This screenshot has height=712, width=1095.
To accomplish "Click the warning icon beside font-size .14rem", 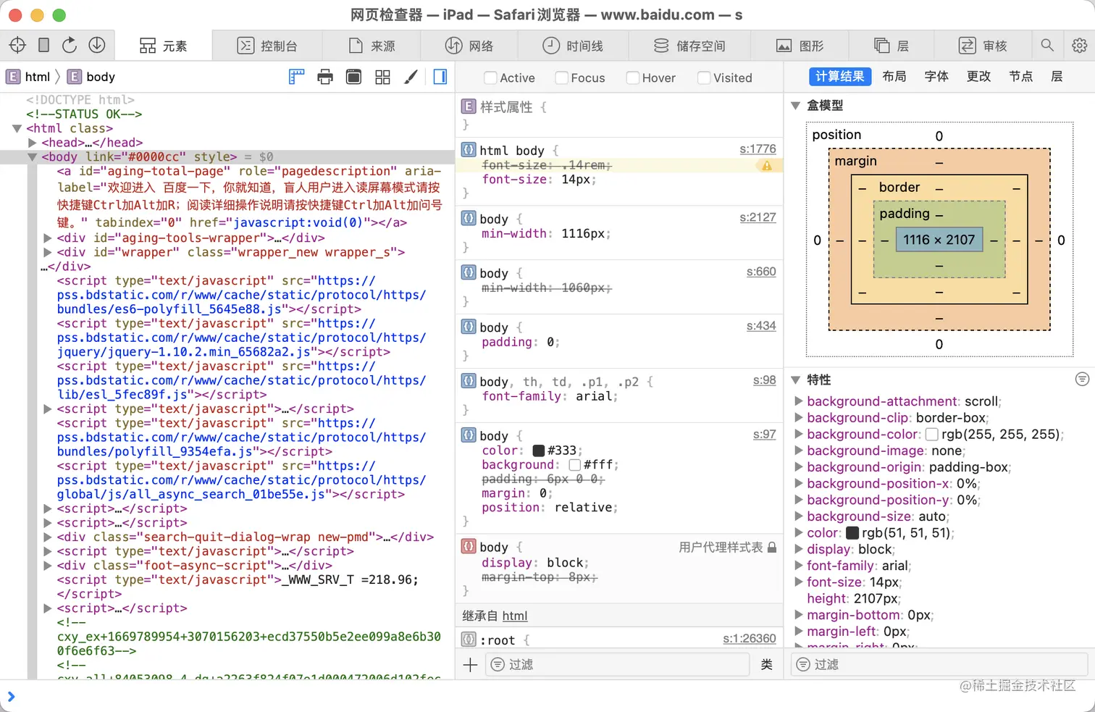I will pyautogui.click(x=766, y=165).
